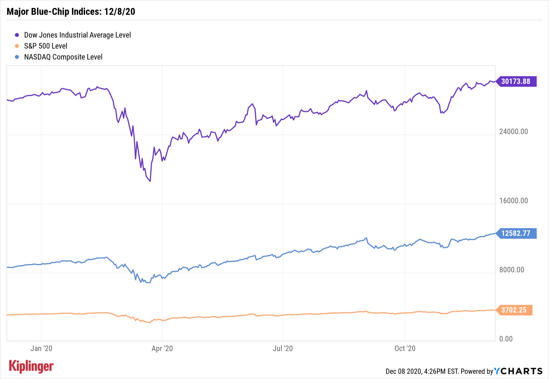Click the Apr '20 axis label

tap(162, 349)
